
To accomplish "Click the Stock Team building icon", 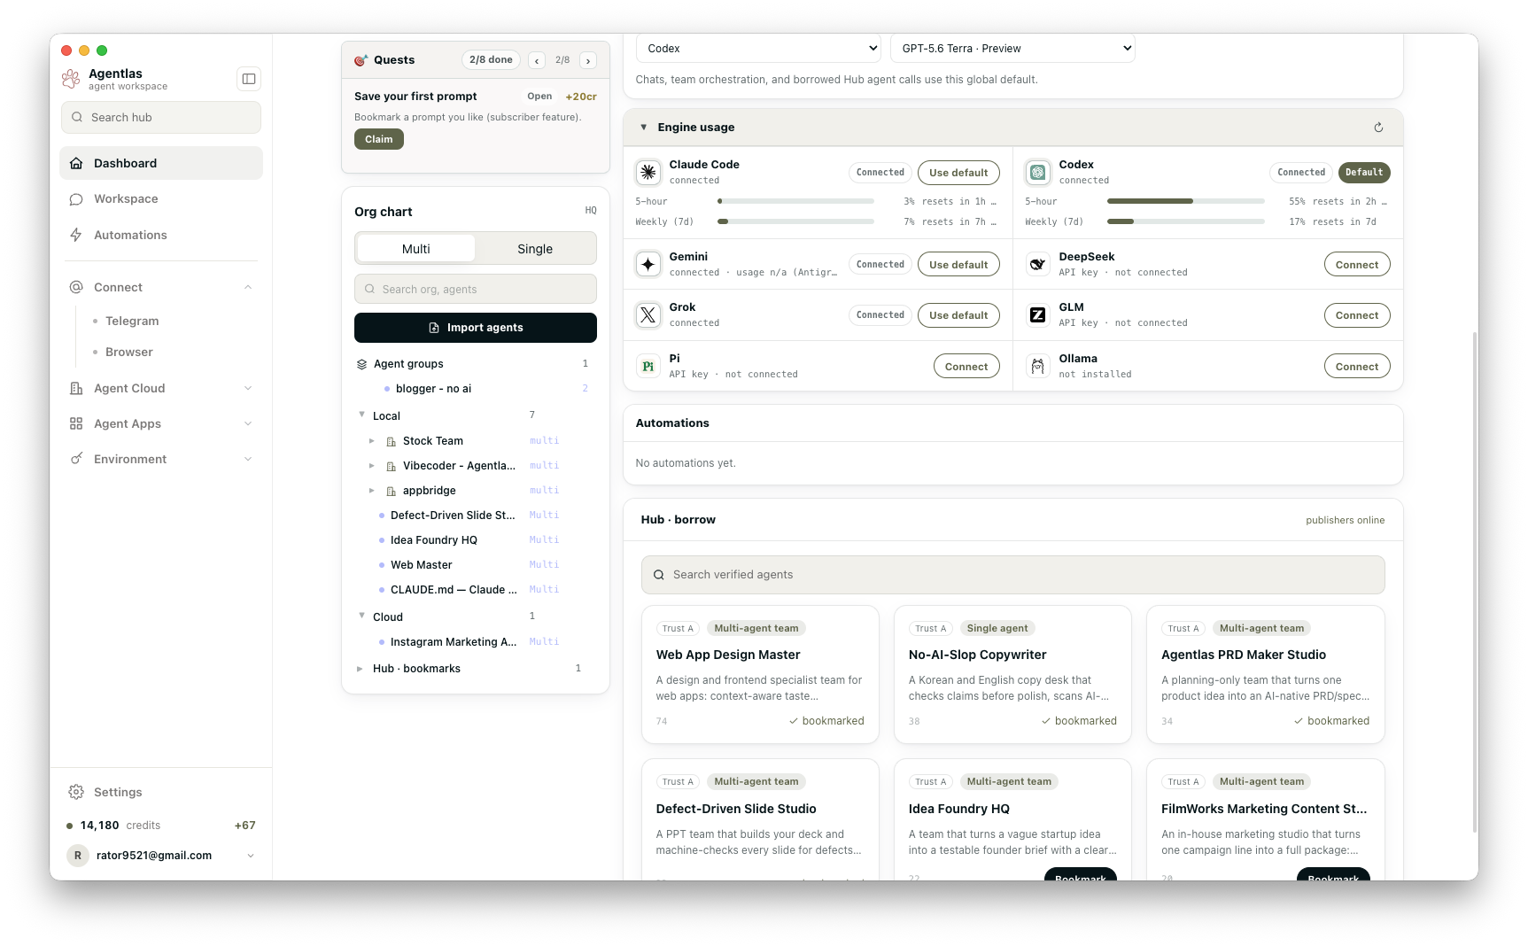I will pyautogui.click(x=391, y=441).
